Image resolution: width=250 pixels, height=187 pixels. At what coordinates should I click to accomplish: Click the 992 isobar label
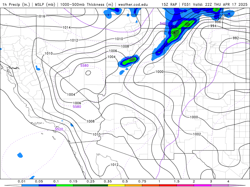[236, 38]
